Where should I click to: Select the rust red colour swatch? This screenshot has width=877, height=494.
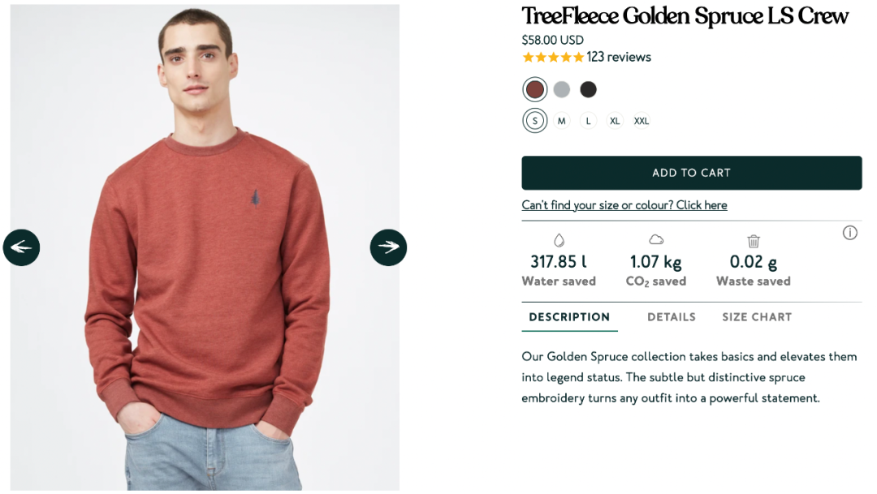click(534, 89)
